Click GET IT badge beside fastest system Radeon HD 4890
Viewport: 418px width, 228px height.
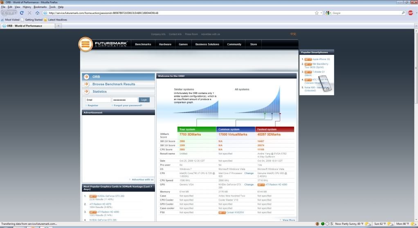pos(261,185)
